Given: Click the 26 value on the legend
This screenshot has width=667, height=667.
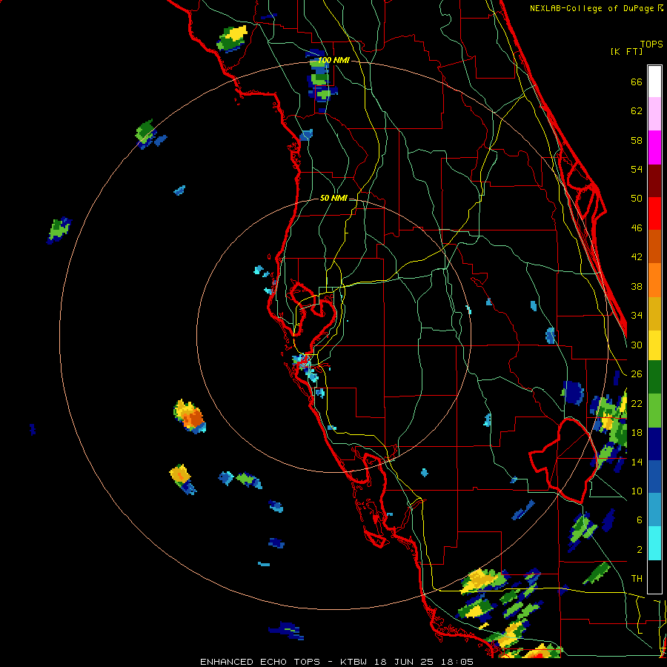Looking at the screenshot, I should (x=637, y=374).
